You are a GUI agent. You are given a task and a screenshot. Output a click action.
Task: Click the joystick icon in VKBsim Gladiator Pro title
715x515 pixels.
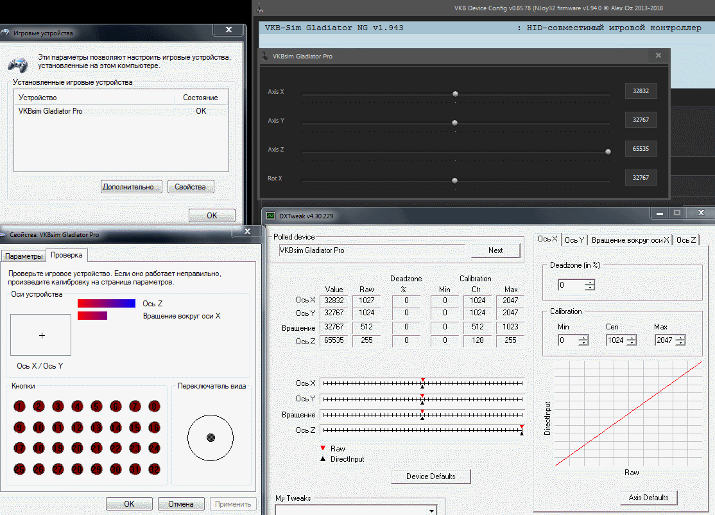pos(265,56)
